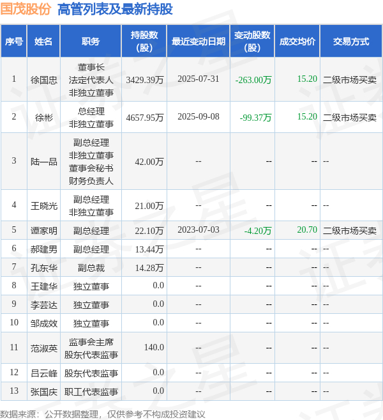
Task: Click the name 孔东华
Action: pos(43,268)
